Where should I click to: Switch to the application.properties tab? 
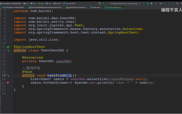(77, 7)
